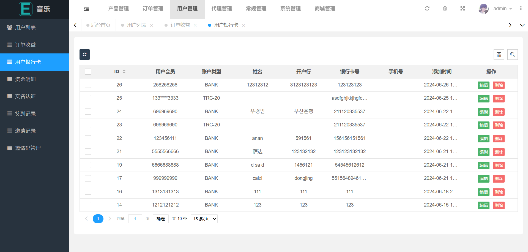The image size is (528, 252).
Task: Sort the table by ID column
Action: [124, 72]
